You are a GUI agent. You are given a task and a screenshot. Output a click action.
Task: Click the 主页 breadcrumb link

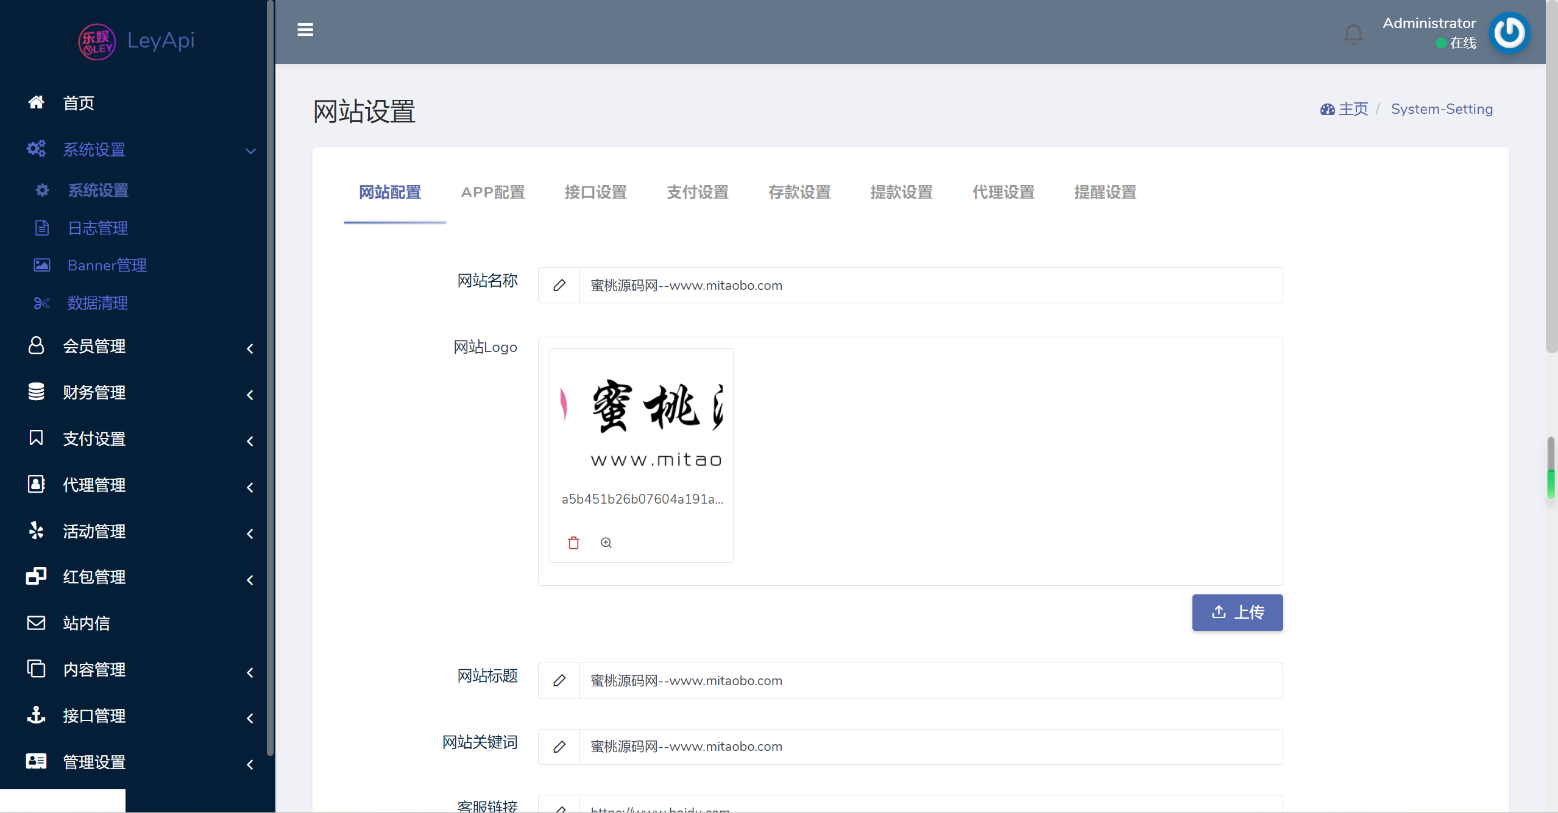pos(1352,109)
